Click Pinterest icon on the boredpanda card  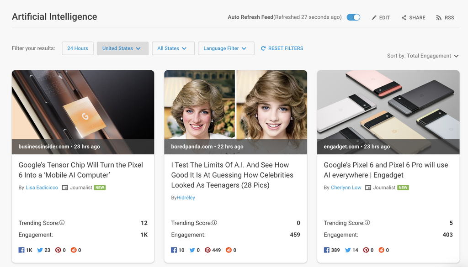207,250
